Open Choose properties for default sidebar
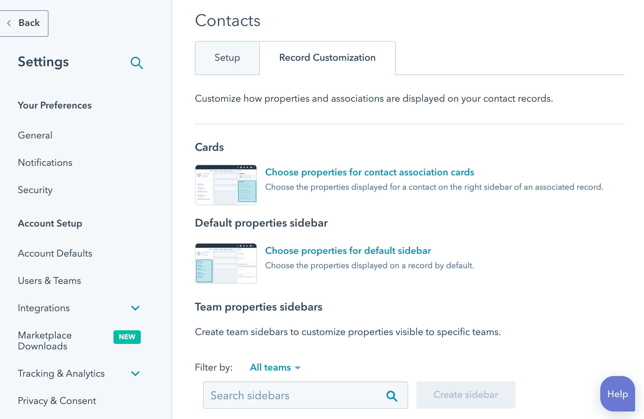 click(x=348, y=250)
